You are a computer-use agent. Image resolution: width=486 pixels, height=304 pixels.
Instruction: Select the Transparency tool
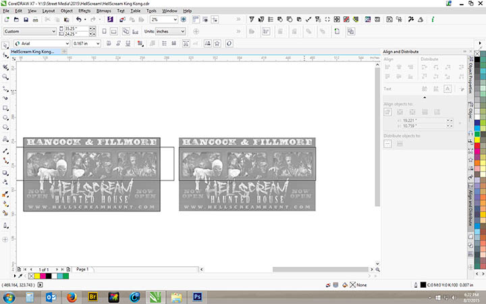click(5, 182)
